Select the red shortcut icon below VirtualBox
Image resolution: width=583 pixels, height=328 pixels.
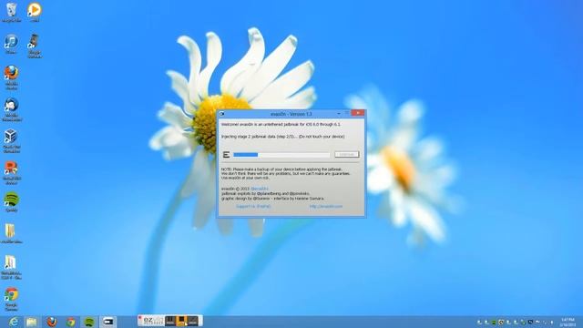[x=12, y=172]
